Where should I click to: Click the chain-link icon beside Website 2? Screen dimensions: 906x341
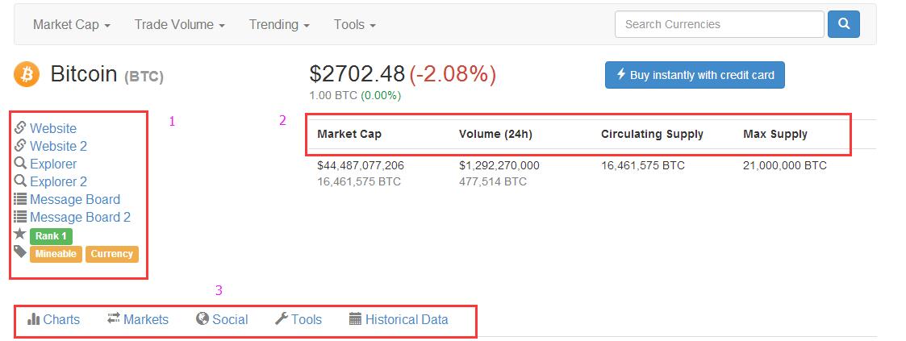[20, 145]
